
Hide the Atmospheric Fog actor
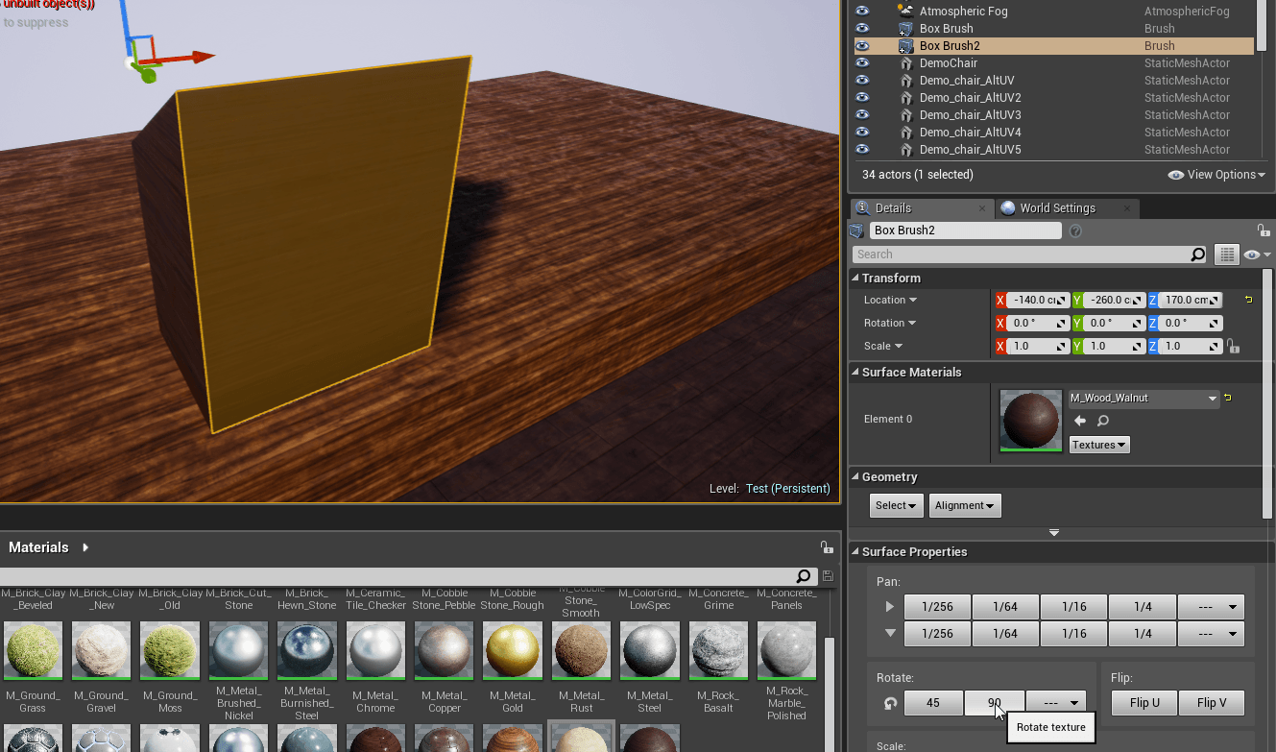[862, 12]
